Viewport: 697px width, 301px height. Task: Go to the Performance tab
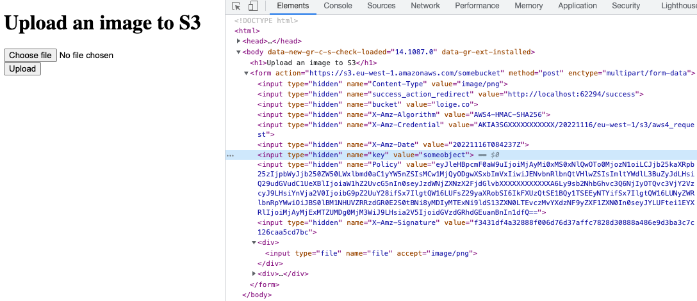click(477, 6)
